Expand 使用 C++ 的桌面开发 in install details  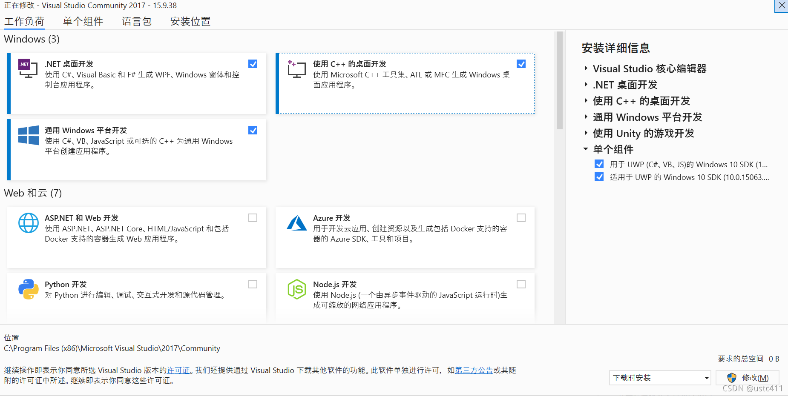(586, 100)
